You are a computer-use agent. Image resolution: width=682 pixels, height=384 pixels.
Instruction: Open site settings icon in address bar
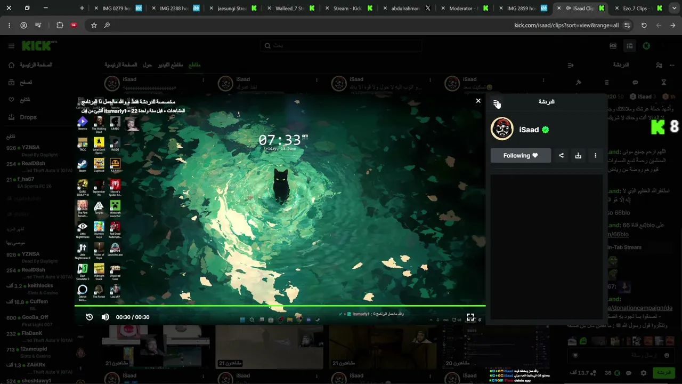pos(627,25)
